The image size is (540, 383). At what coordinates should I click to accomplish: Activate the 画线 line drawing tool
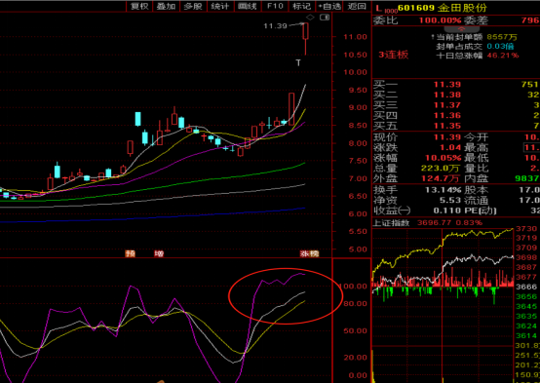tap(248, 6)
